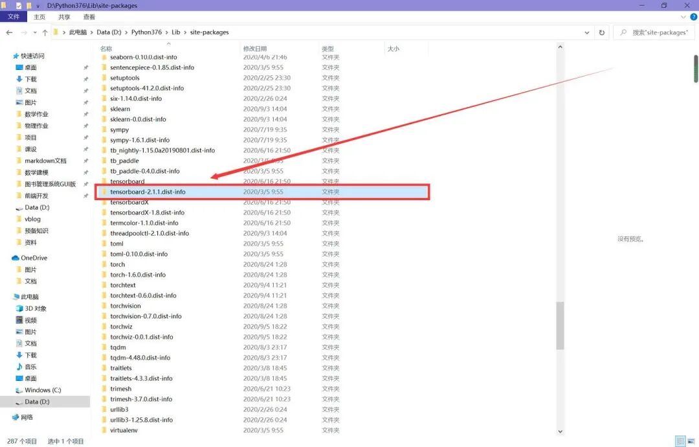Open the address bar history dropdown

[x=586, y=32]
